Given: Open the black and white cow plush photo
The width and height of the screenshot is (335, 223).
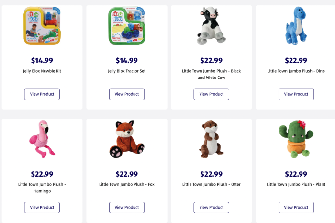Looking at the screenshot, I should (211, 26).
